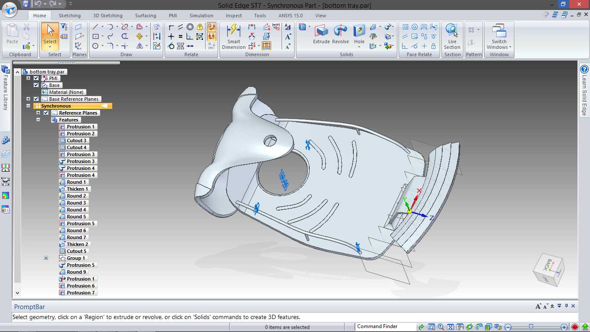This screenshot has width=590, height=332.
Task: Select the concentric circles Relate icon
Action: point(190,27)
